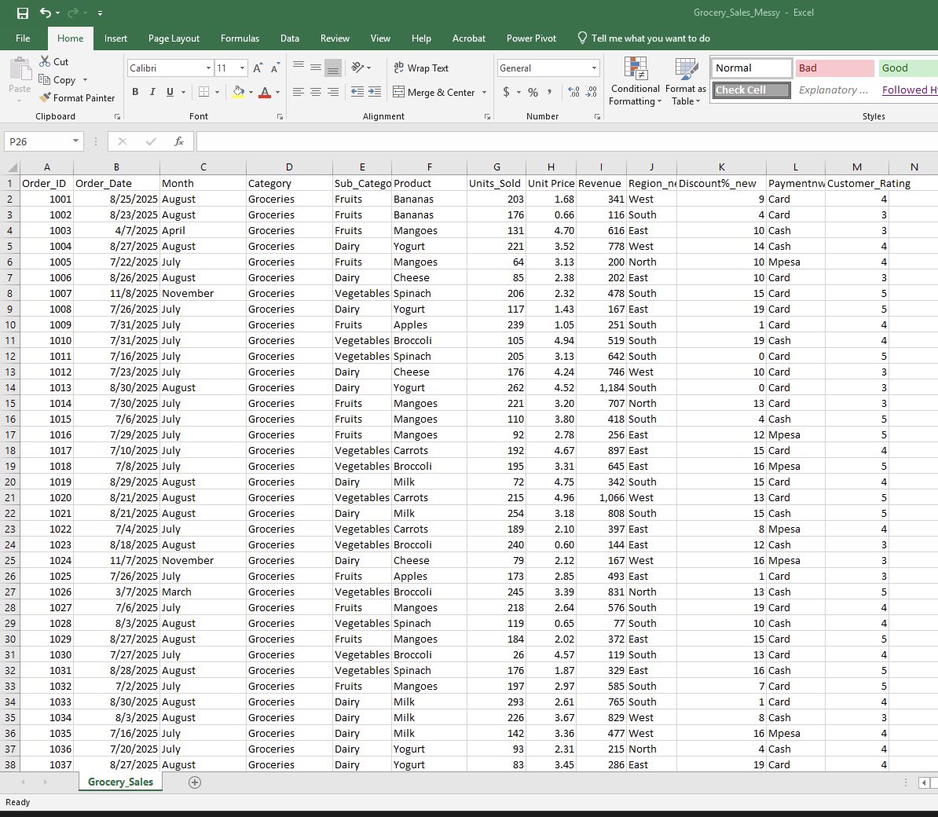Open the font size dropdown

click(x=242, y=68)
